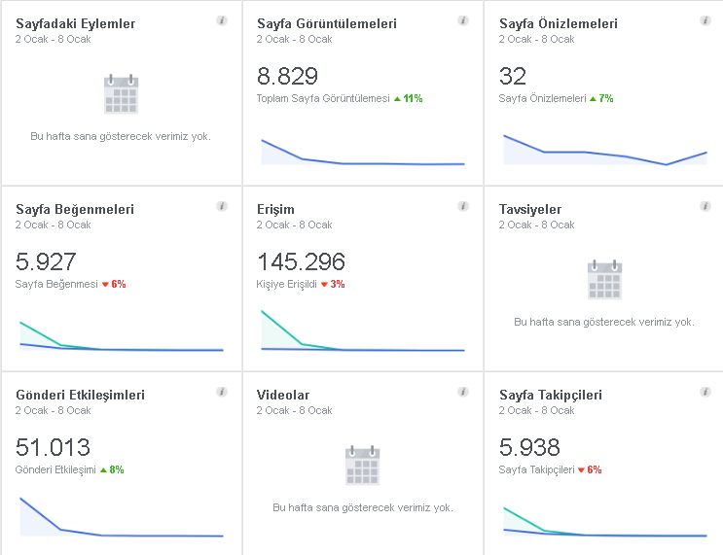Click the 5.927 Sayfa Beğenmesi figure

[x=46, y=261]
